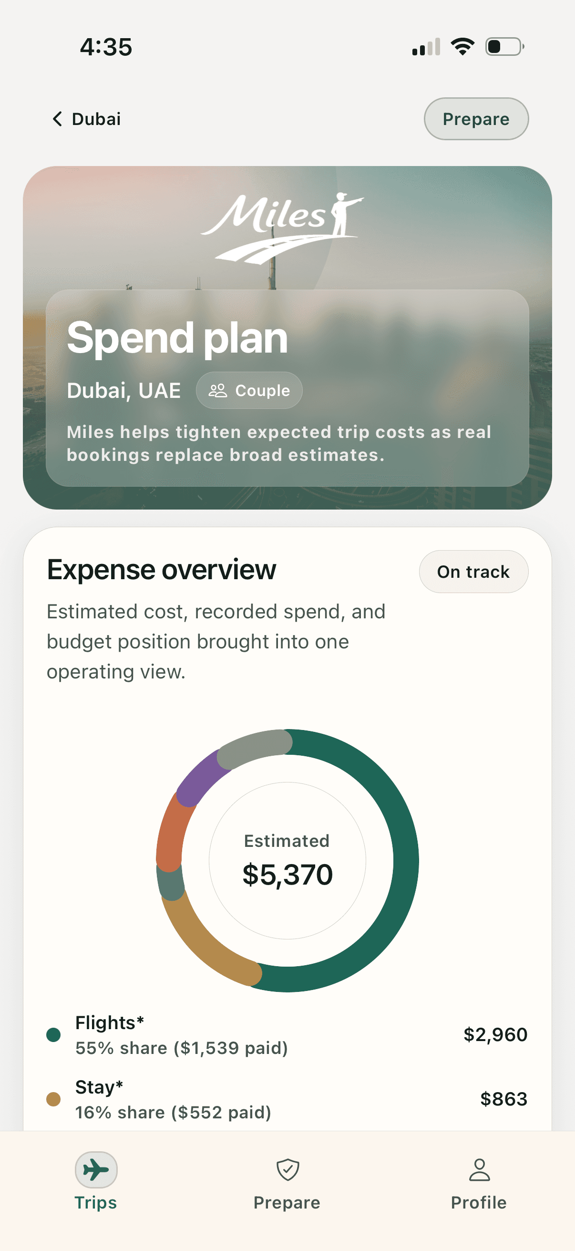Open the Flights expense row
This screenshot has width=575, height=1251.
point(286,1035)
